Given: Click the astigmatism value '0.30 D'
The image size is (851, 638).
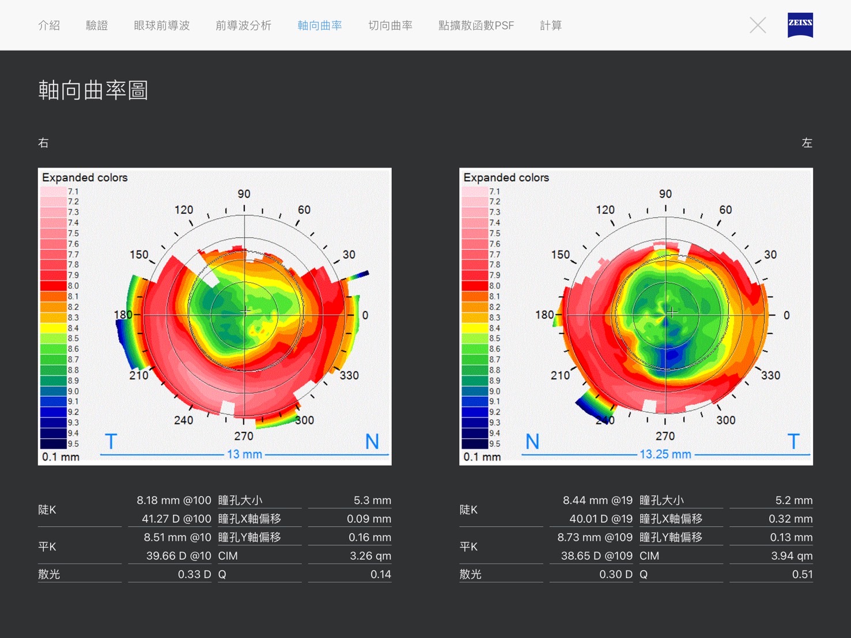Looking at the screenshot, I should point(616,574).
